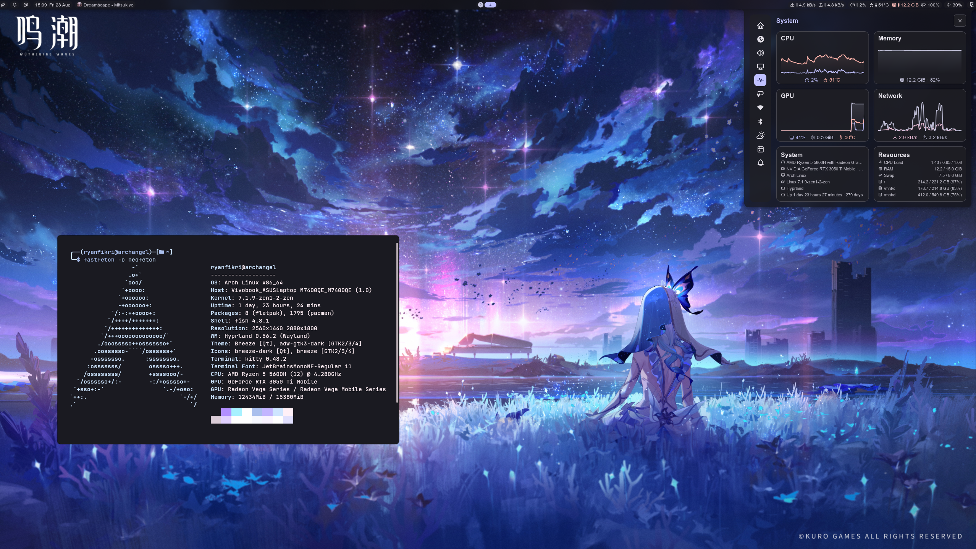976x549 pixels.
Task: Click the GPU usage graph card
Action: point(822,116)
